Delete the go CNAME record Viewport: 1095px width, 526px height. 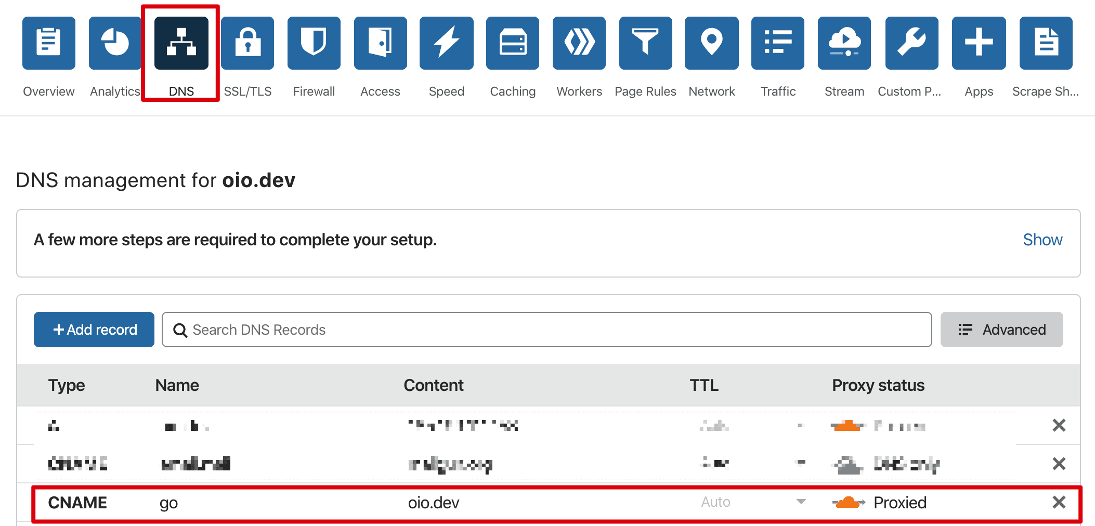1059,502
